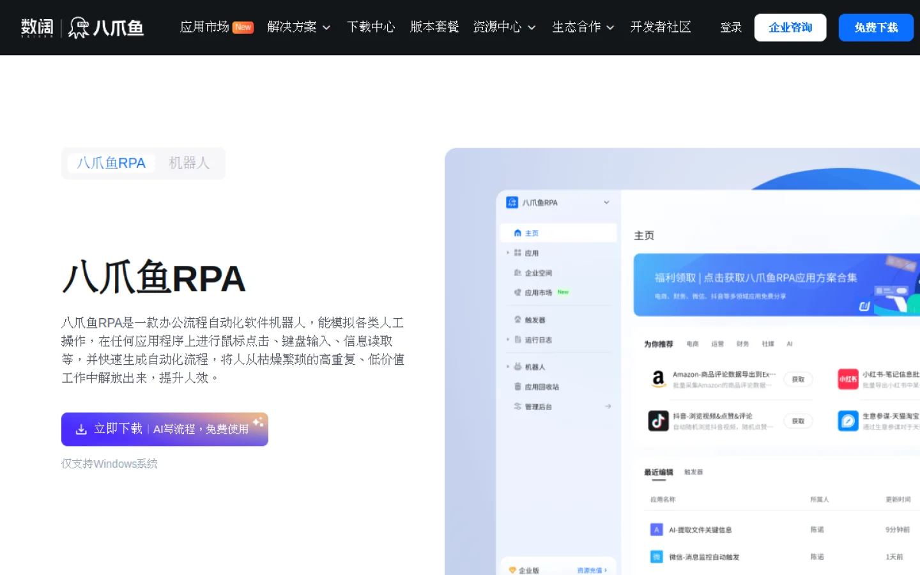Click the 微信-消息监控自动触发 app icon

656,557
